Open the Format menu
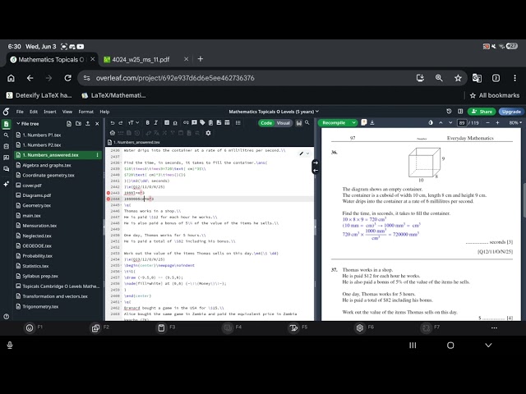Screen dimensions: 526x394 click(x=85, y=112)
